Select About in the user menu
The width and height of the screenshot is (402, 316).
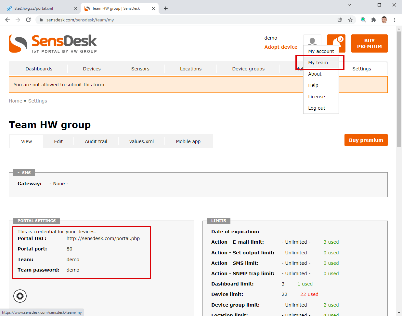click(321, 74)
